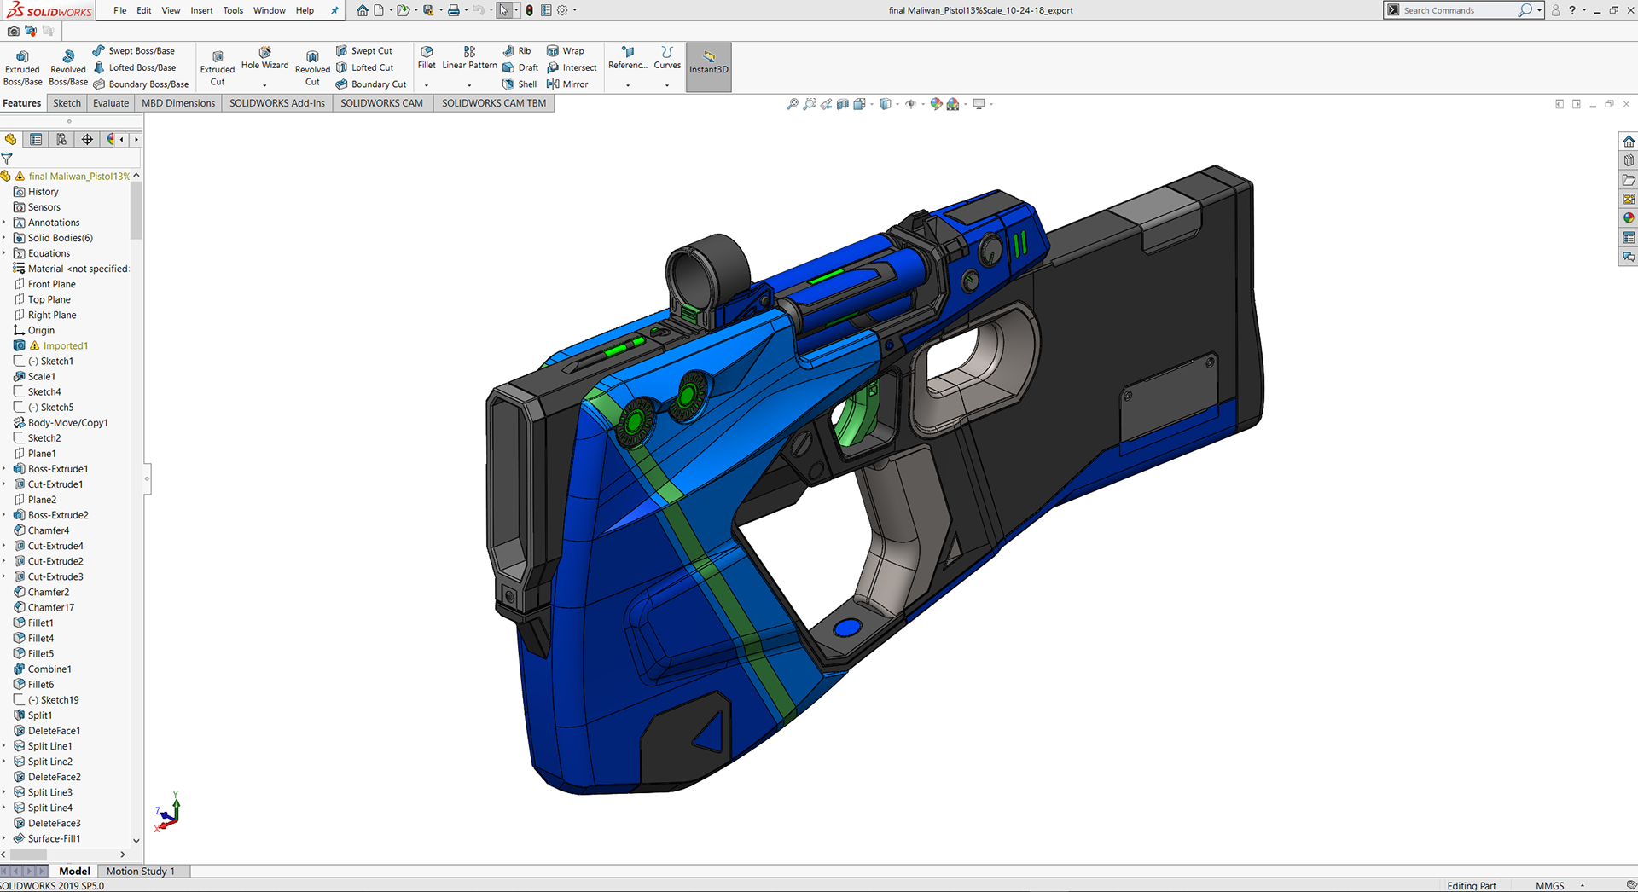Select the Swept Cut tool
Screen dimensions: 1638x892
pos(364,51)
